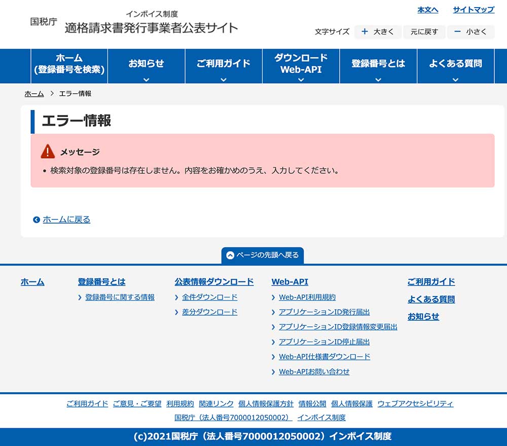507x446 pixels.
Task: Click the 元に戻す text size button
Action: (424, 32)
